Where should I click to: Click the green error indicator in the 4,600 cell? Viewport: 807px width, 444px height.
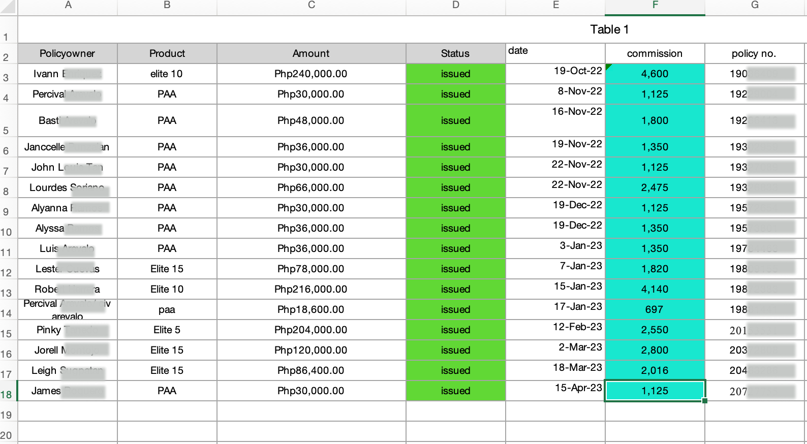coord(609,67)
